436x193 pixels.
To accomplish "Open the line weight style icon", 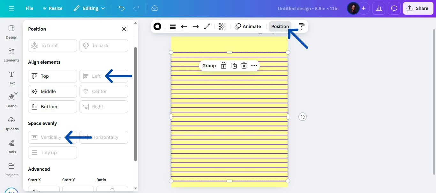I will coord(173,26).
